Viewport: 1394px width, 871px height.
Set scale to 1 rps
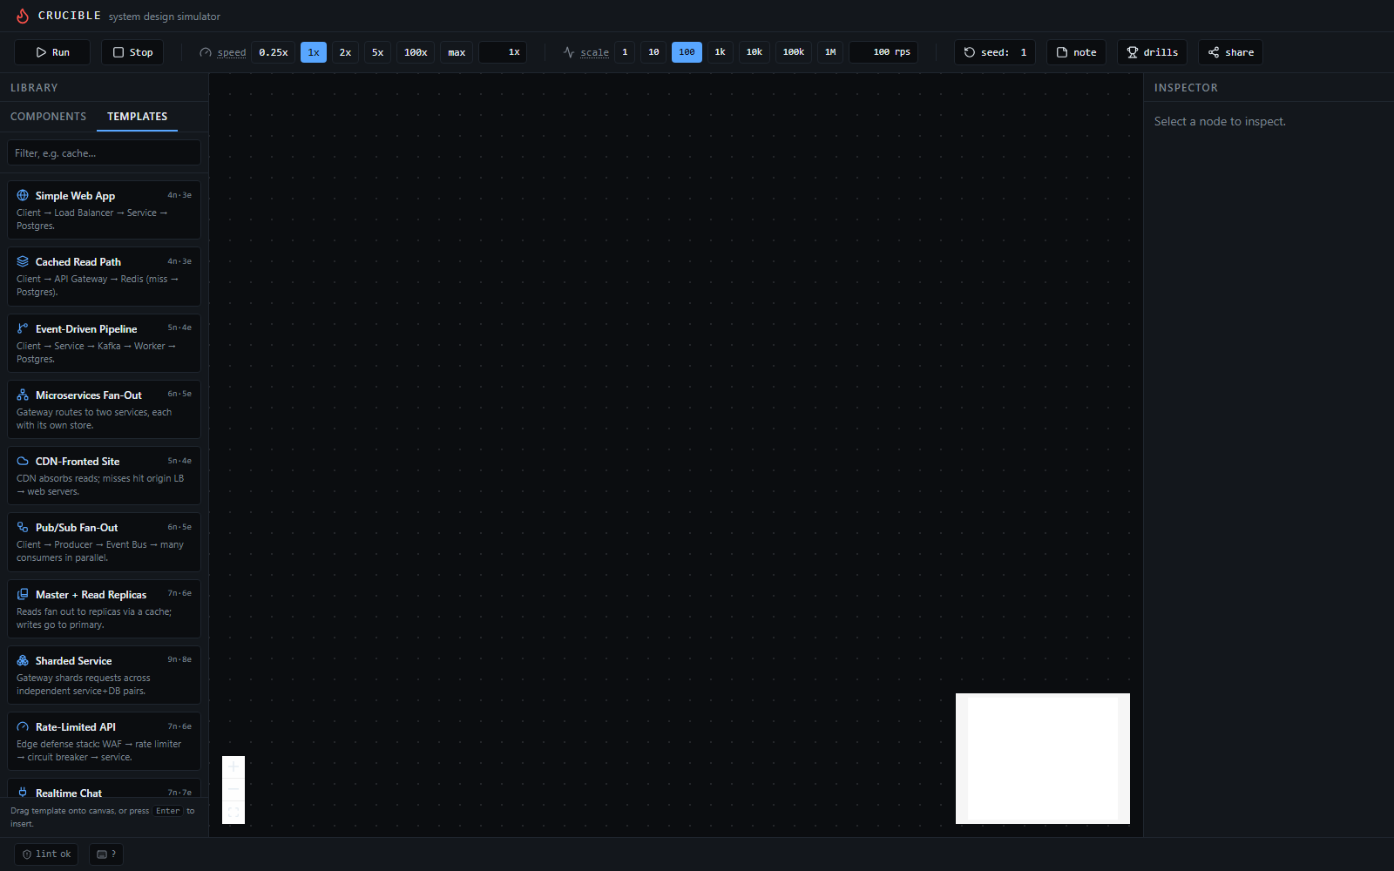pyautogui.click(x=625, y=52)
